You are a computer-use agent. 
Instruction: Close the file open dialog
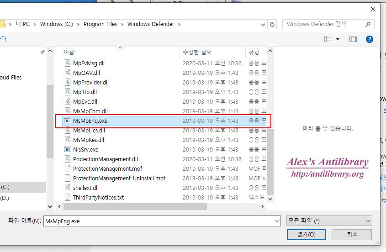(373, 9)
